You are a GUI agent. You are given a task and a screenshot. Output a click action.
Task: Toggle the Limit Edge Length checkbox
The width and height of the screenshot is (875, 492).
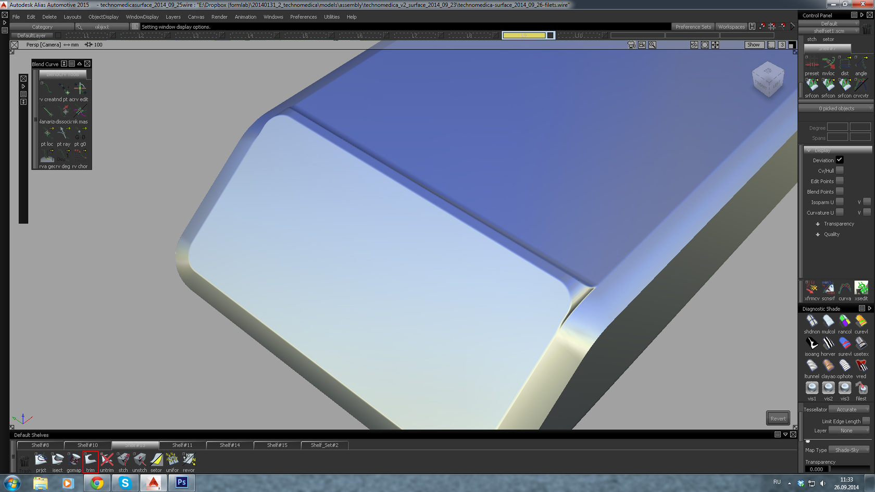(866, 421)
